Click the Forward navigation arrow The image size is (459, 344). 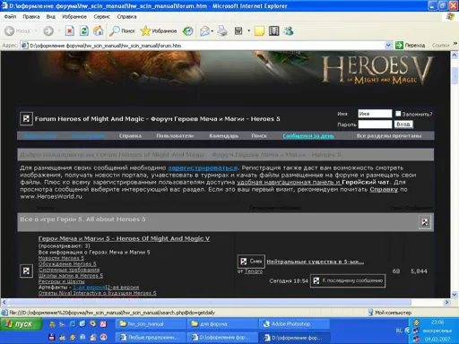pyautogui.click(x=48, y=30)
